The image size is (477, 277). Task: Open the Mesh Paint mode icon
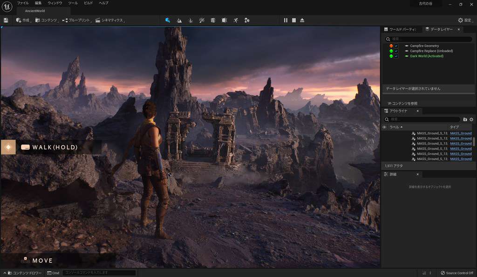coord(202,20)
